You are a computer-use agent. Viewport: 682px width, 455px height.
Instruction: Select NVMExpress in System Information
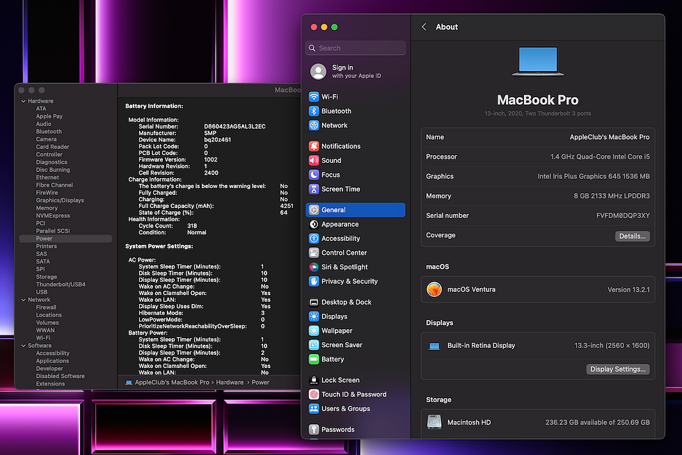pos(53,216)
